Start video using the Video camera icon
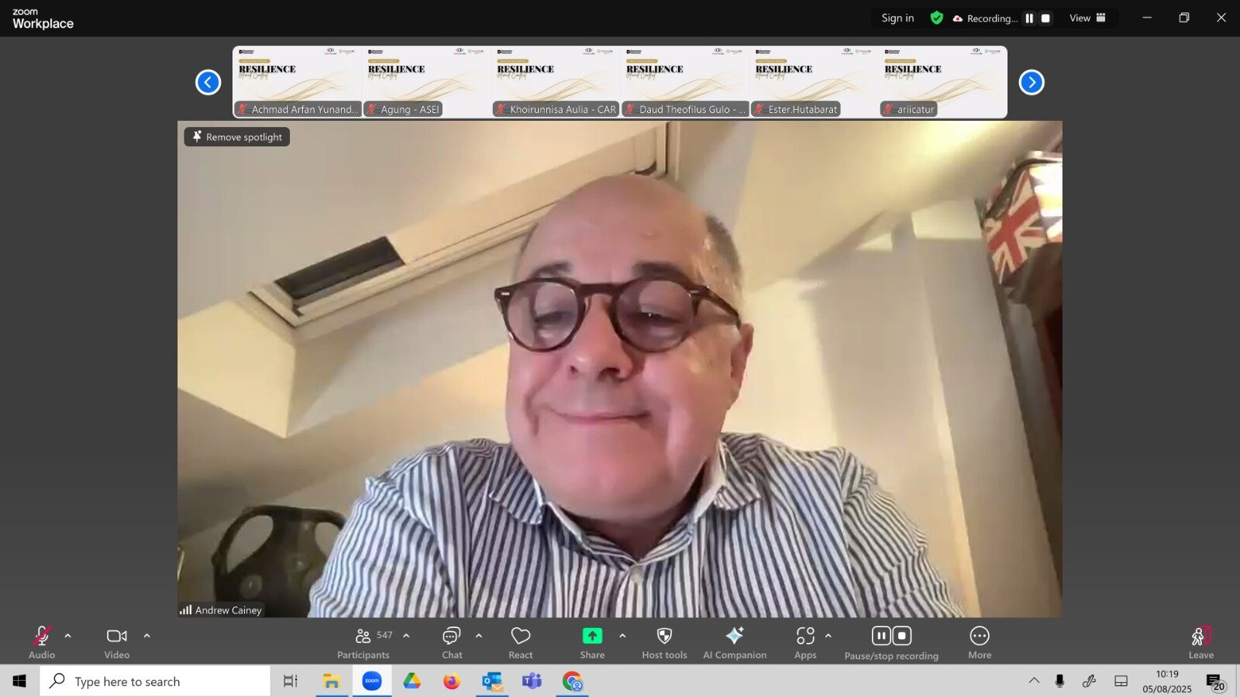Image resolution: width=1240 pixels, height=697 pixels. (117, 637)
